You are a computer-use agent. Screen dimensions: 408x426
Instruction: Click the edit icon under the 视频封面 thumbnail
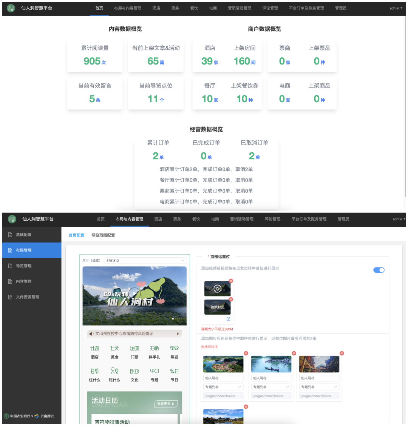pos(228,319)
